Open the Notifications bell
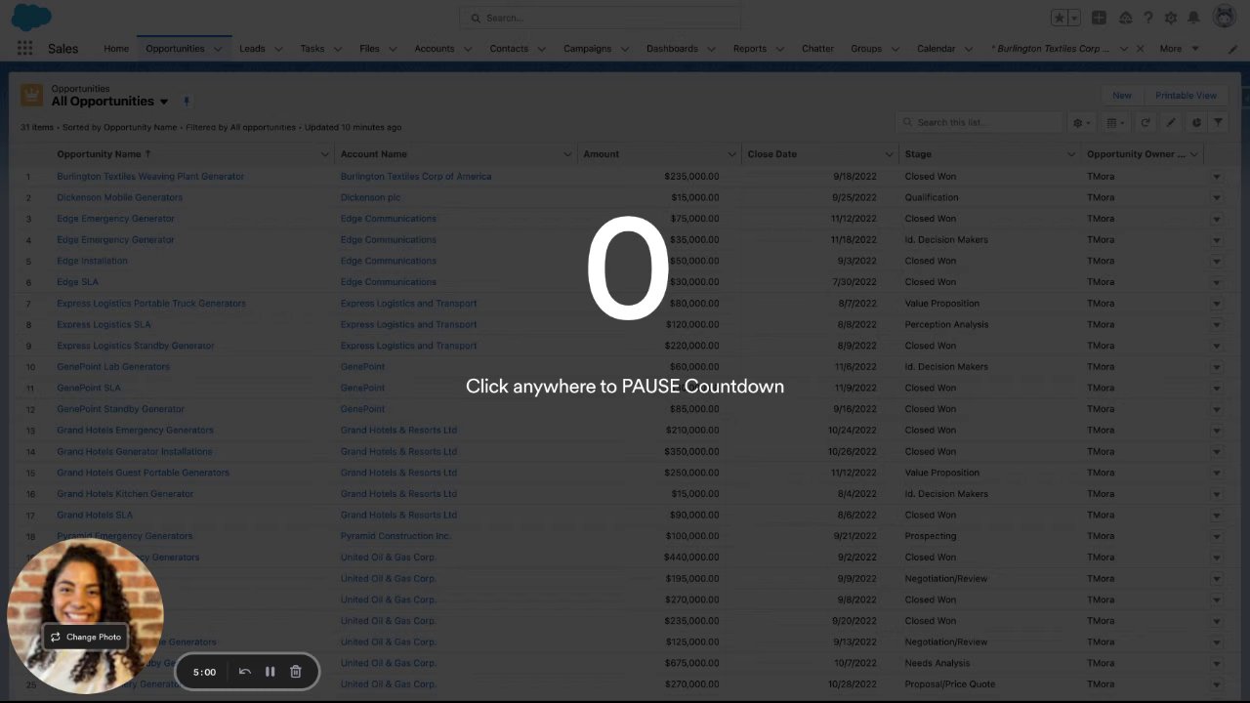Viewport: 1250px width, 703px height. point(1193,18)
